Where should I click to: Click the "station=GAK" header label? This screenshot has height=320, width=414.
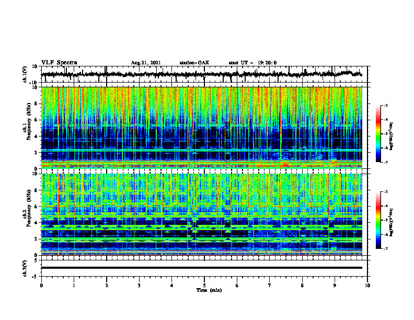[x=194, y=63]
